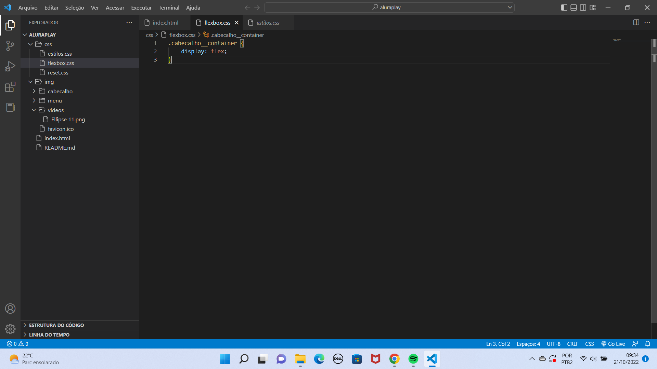657x369 pixels.
Task: Open the Seleção menu
Action: pos(75,8)
